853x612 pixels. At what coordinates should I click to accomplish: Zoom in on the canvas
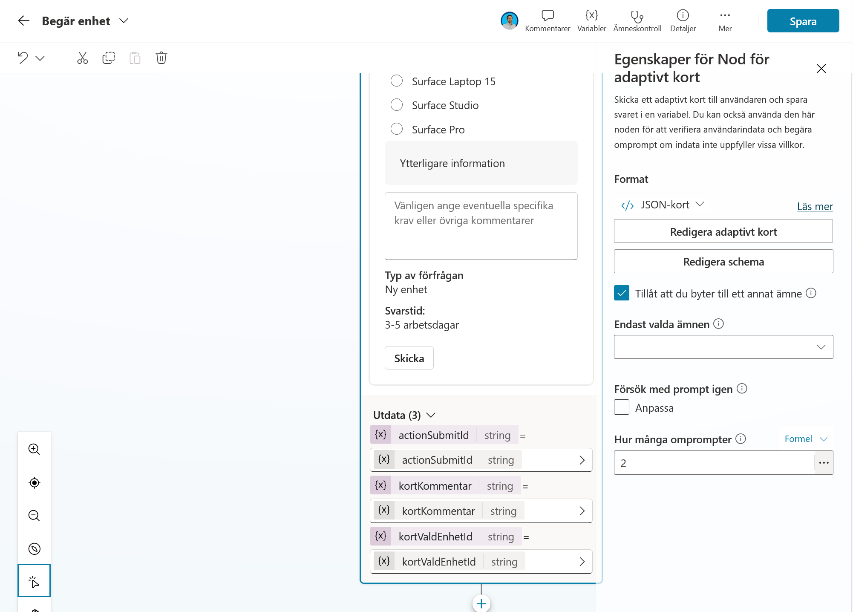click(x=34, y=449)
